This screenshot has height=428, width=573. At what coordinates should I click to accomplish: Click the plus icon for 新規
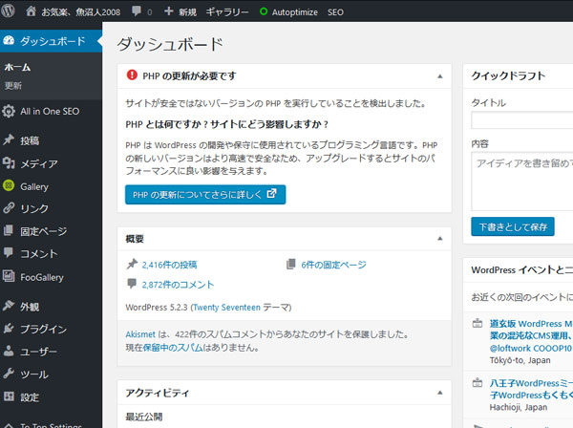pyautogui.click(x=168, y=11)
